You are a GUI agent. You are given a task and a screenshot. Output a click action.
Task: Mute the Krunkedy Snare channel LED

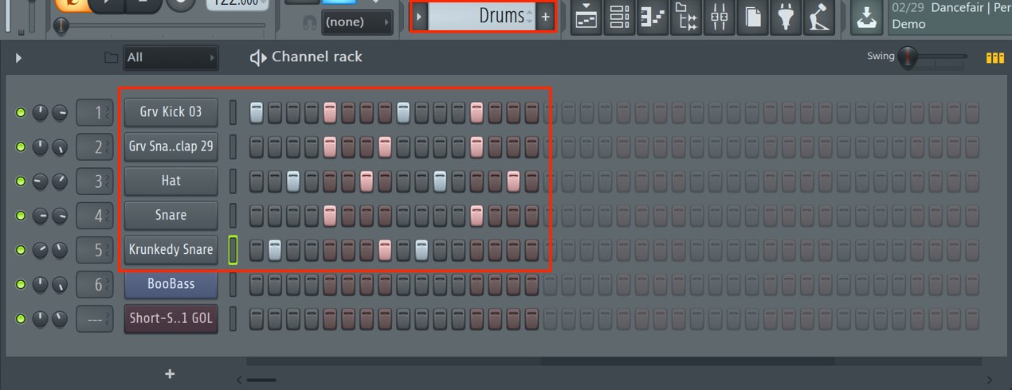[x=21, y=250]
